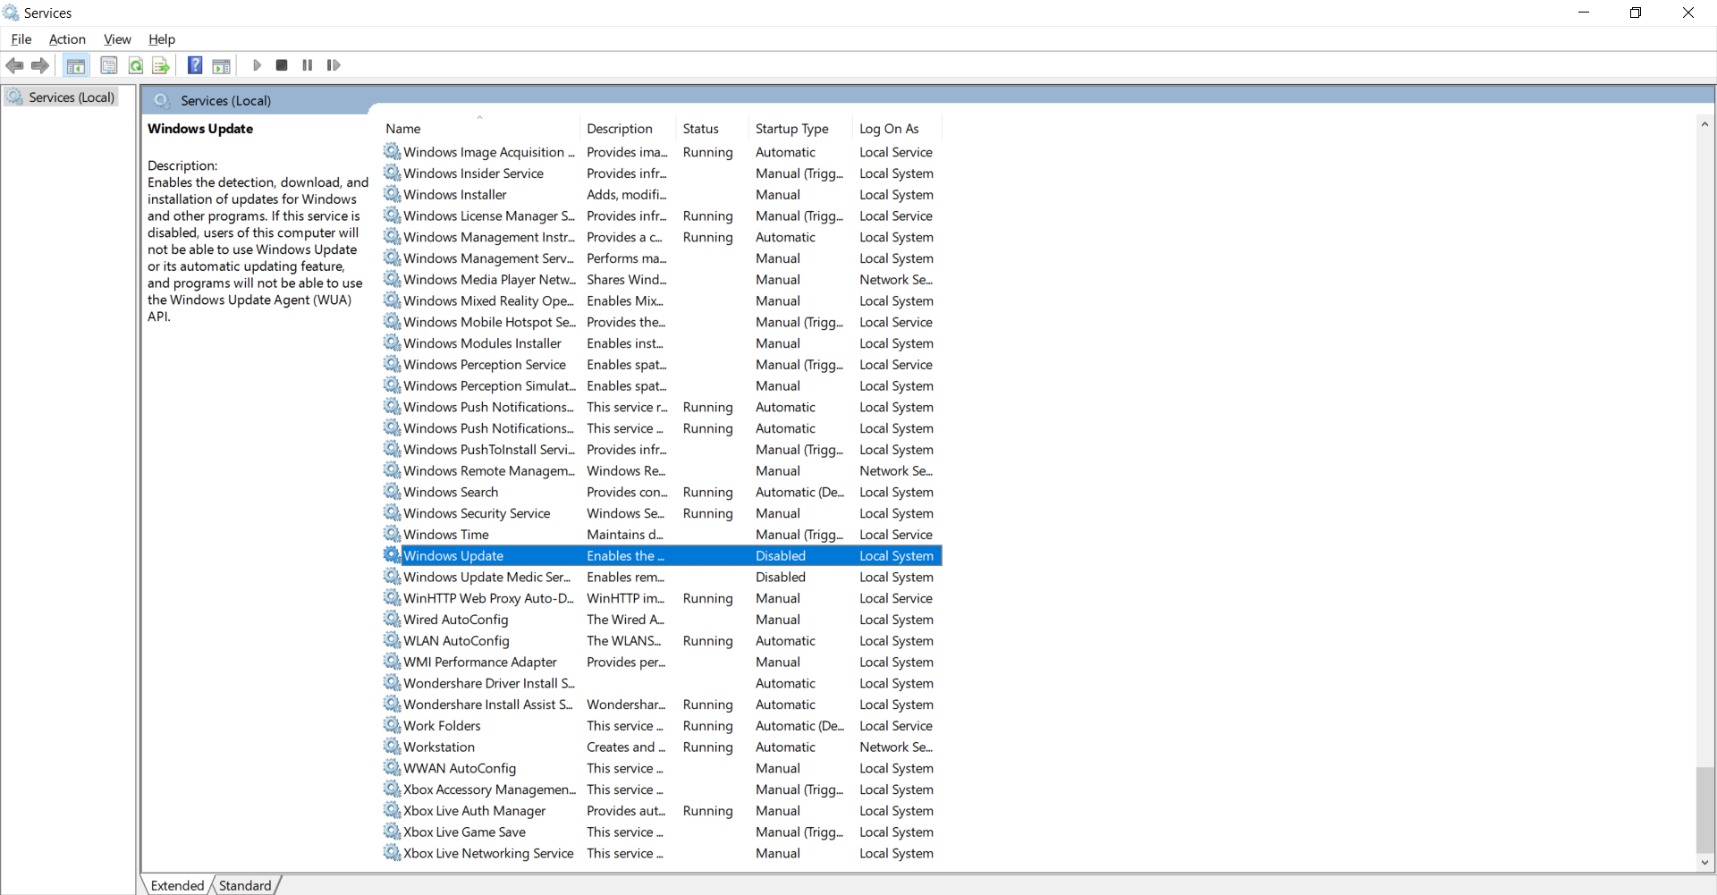
Task: Click the gear icon beside WLAN AutoConfig
Action: coord(392,640)
